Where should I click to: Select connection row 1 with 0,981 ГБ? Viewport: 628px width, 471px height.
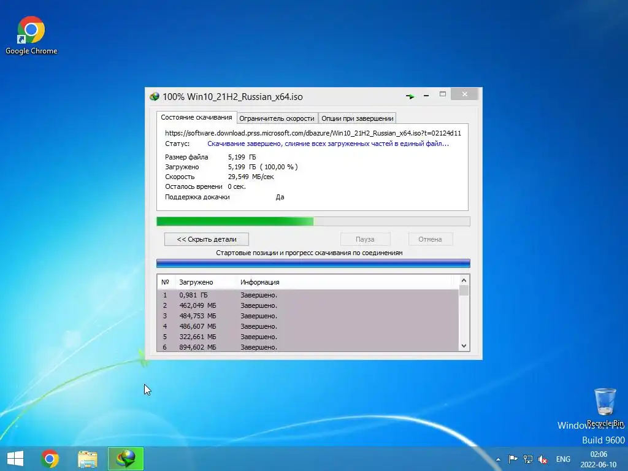tap(308, 295)
